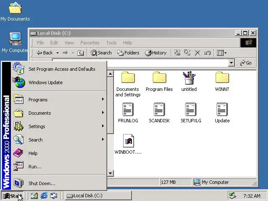Image resolution: width=268 pixels, height=201 pixels.
Task: Open the address bar dropdown arrow
Action: 231,63
